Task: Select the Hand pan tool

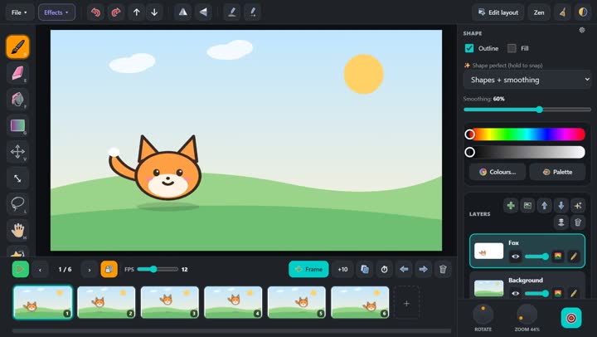Action: click(17, 230)
